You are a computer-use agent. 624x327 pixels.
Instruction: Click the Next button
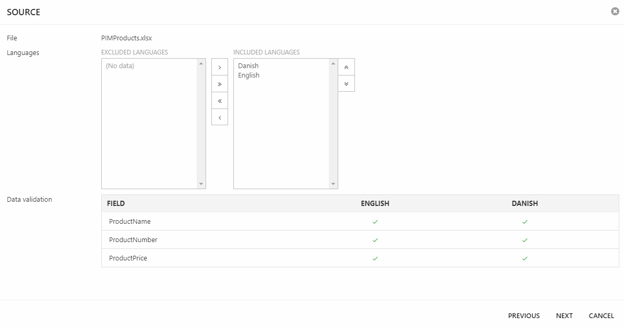pos(564,315)
